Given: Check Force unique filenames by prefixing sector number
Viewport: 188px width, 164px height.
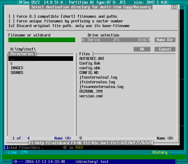Looking at the screenshot, I should coord(11,21).
